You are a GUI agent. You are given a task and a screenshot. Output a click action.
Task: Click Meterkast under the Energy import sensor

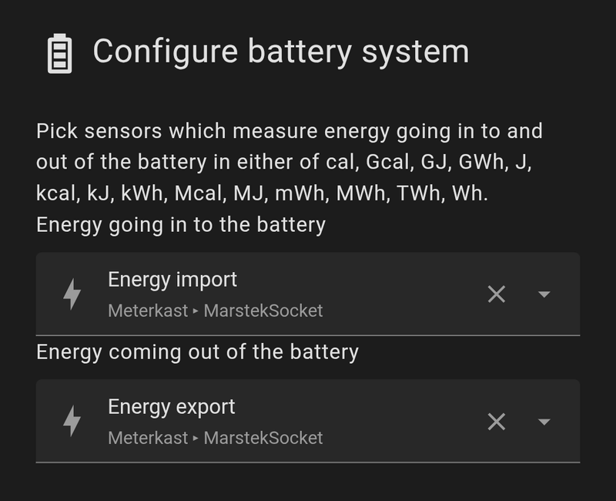[x=148, y=311]
